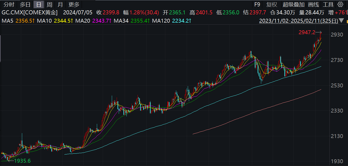Viewport: 348px width, 166px height.
Task: Switch to the 周 weekly period tab
Action: tap(49, 4)
